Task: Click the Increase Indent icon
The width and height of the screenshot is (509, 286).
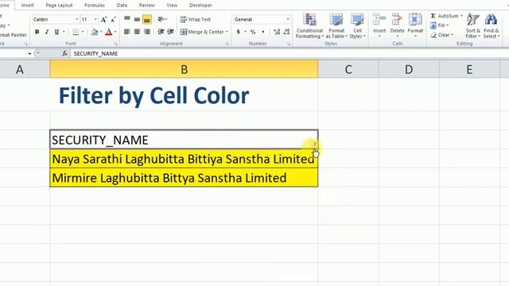Action: point(170,32)
